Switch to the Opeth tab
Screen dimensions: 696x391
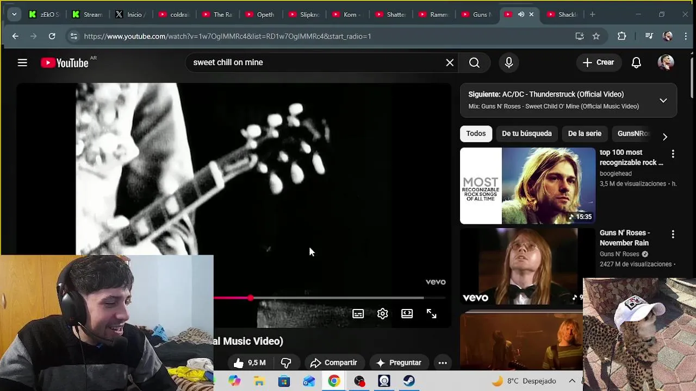tap(260, 15)
